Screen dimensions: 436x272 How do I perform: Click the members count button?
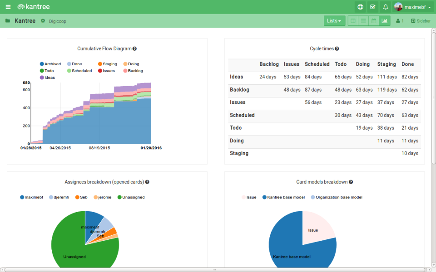tap(400, 21)
